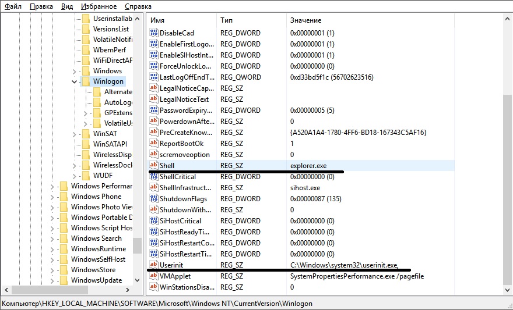Select the SiHostReadyTi... value name
513x310 pixels.
pos(185,231)
